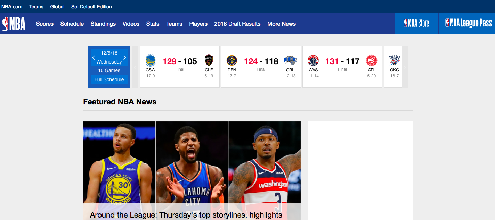This screenshot has width=495, height=220.
Task: Click the Atlanta Hawks team logo
Action: 372,60
